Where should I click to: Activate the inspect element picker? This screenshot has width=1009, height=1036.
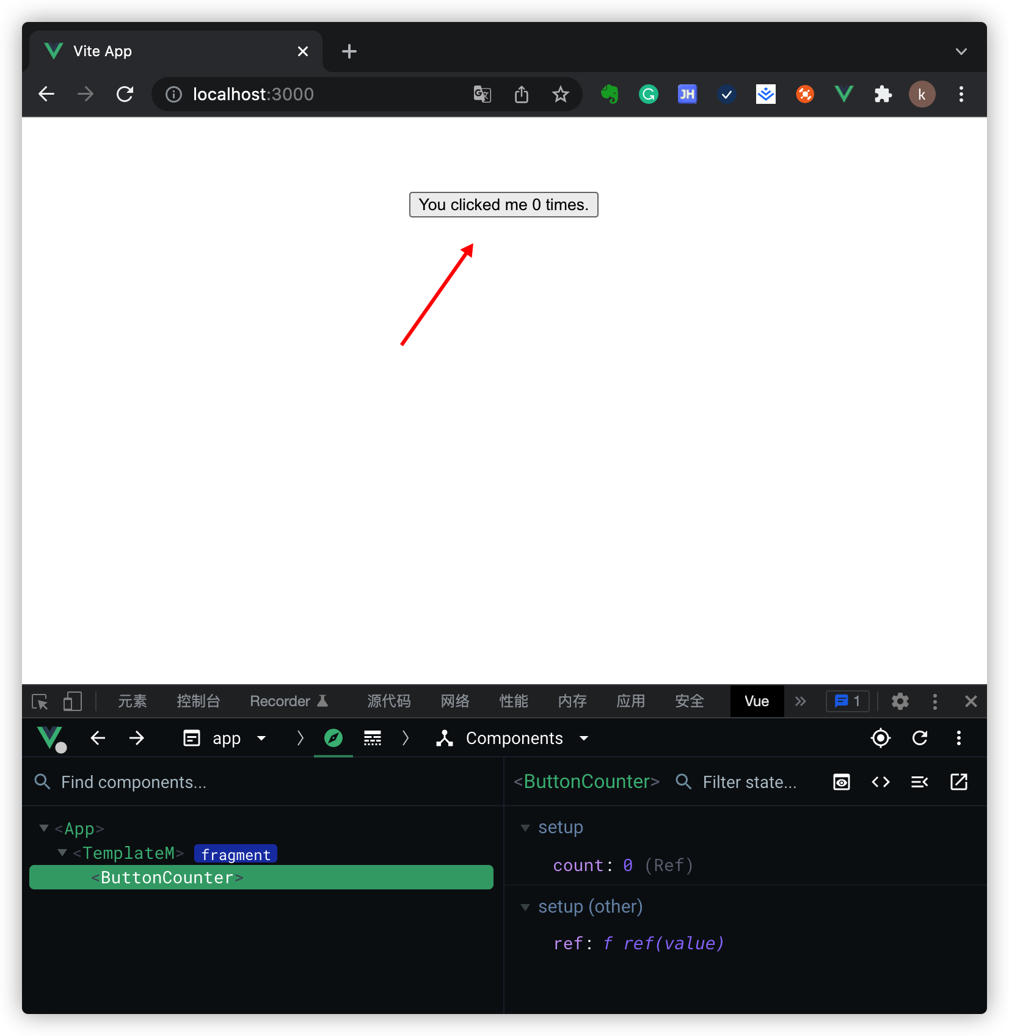click(x=40, y=701)
